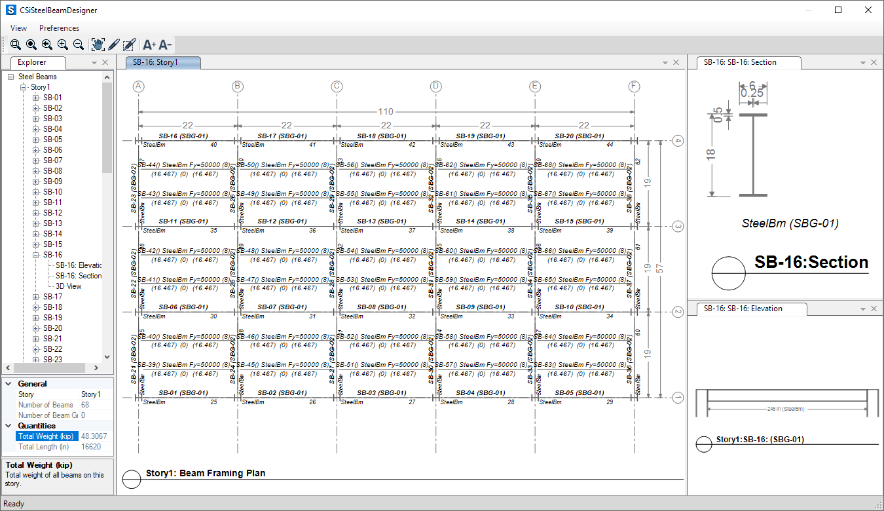Open the View menu
Image resolution: width=884 pixels, height=511 pixels.
[x=18, y=28]
